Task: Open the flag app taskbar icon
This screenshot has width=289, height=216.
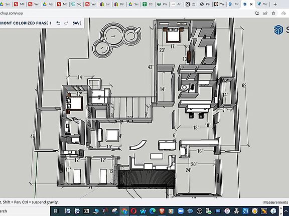Action: click(x=105, y=211)
